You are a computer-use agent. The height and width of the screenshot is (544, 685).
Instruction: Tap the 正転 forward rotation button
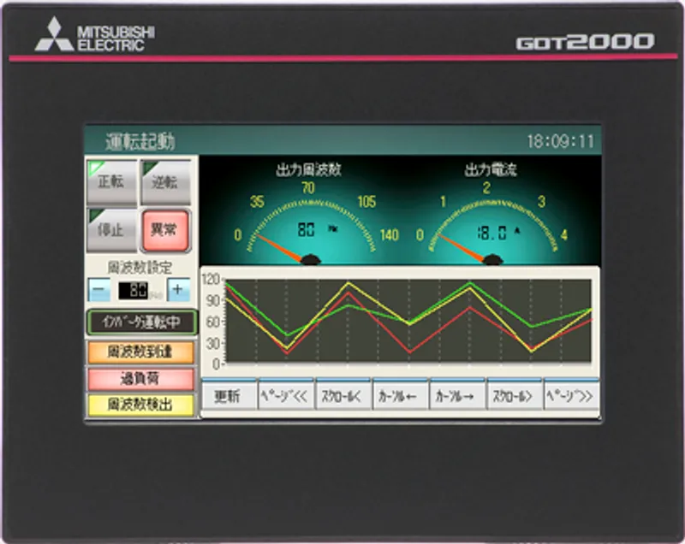(112, 182)
